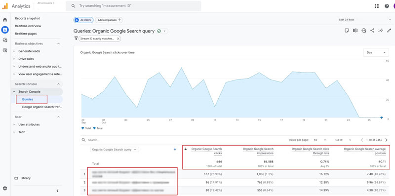Open the Day granularity dropdown
The width and height of the screenshot is (395, 196).
[x=376, y=53]
